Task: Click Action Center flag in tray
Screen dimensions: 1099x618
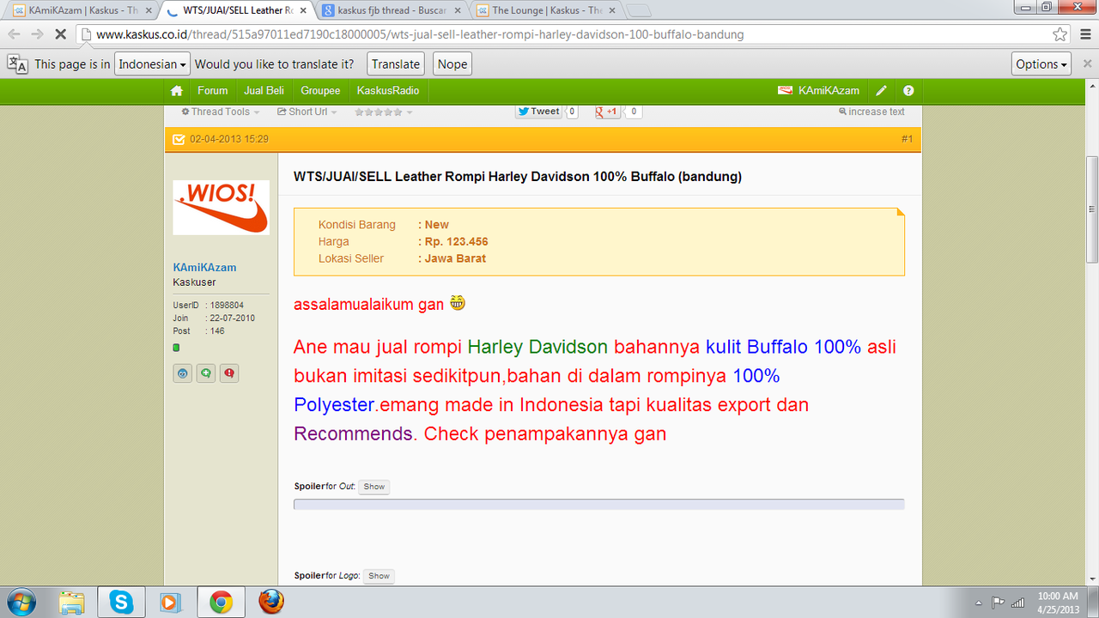Action: tap(999, 603)
